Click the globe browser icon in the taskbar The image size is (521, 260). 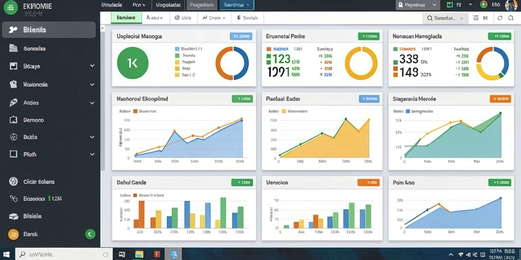tap(173, 254)
